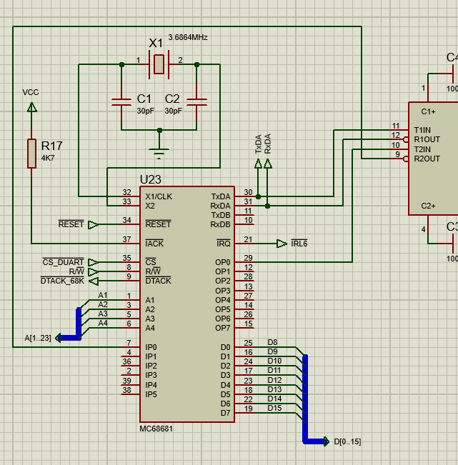
Task: Select the RxDA terminal arrow
Action: click(x=268, y=164)
